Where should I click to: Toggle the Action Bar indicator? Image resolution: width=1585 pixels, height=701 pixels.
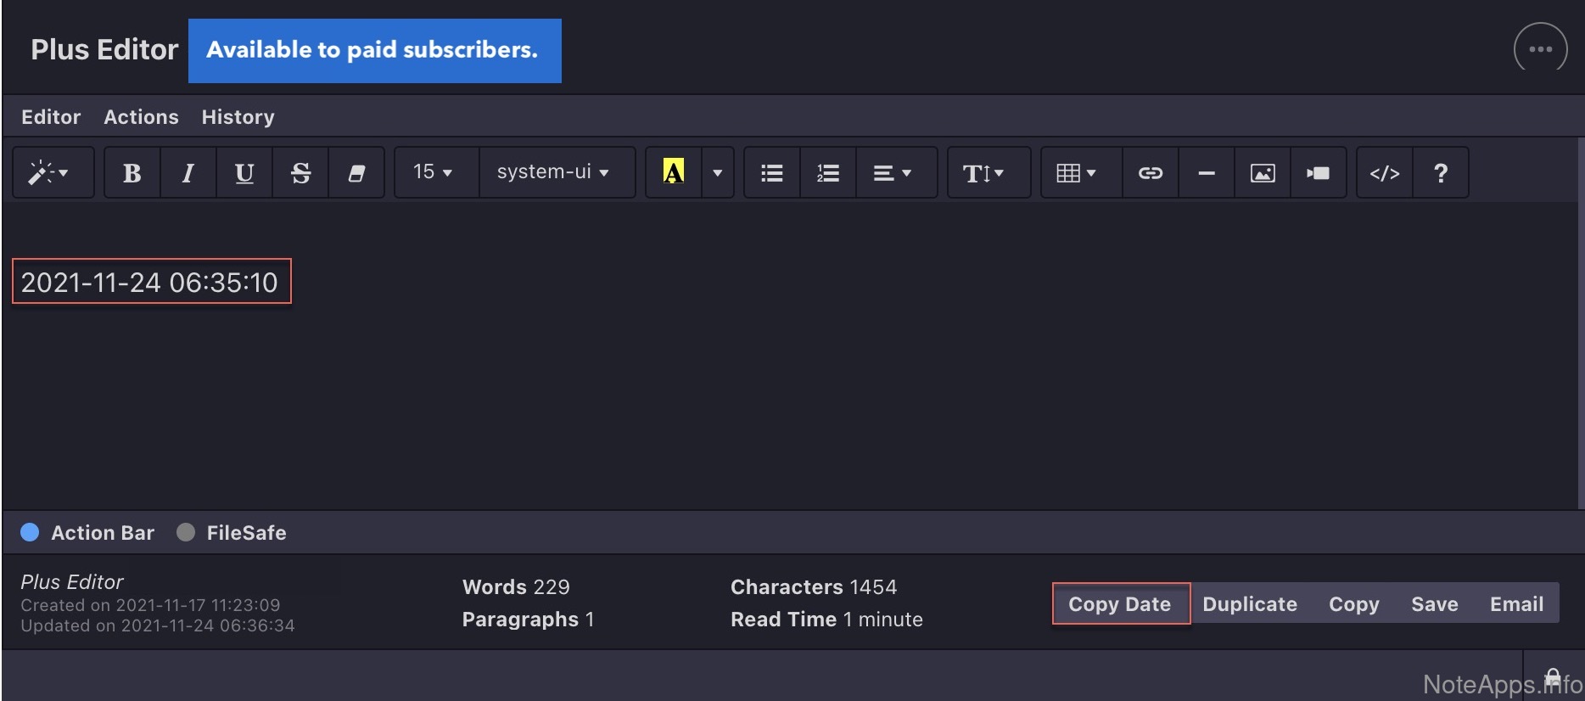coord(31,532)
